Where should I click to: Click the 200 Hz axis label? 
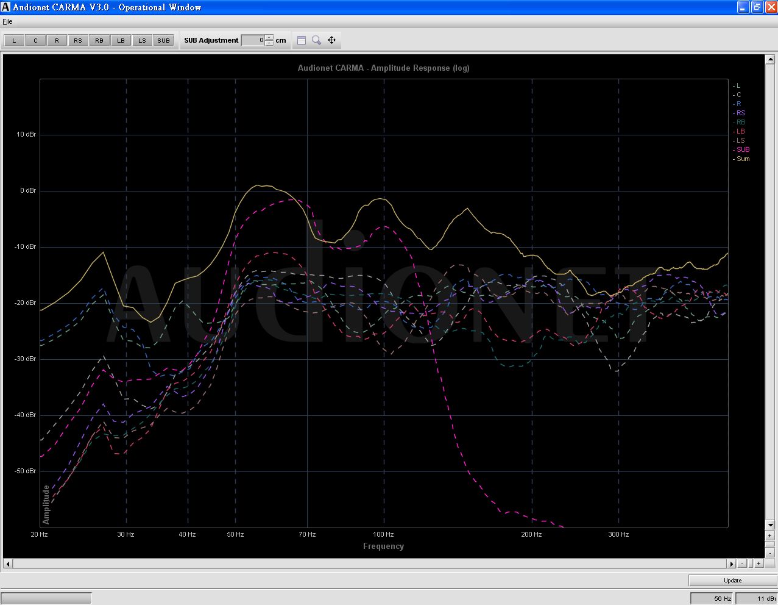[531, 535]
